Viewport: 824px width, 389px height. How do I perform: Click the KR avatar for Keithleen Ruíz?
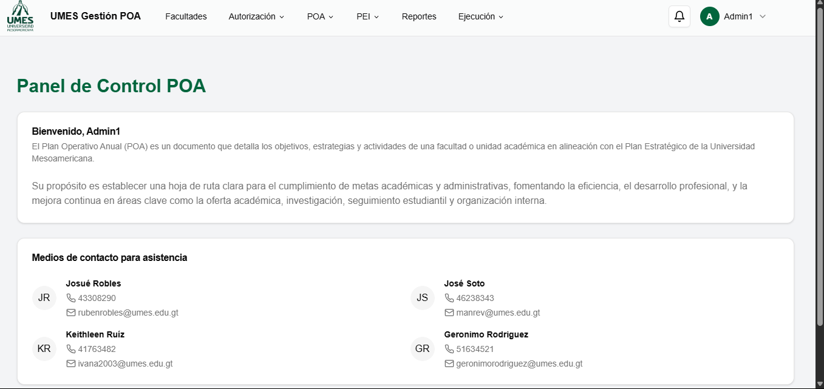[x=44, y=349]
